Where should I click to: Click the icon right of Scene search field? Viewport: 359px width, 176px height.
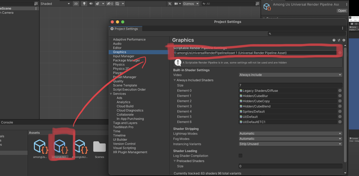pyautogui.click(x=257, y=4)
